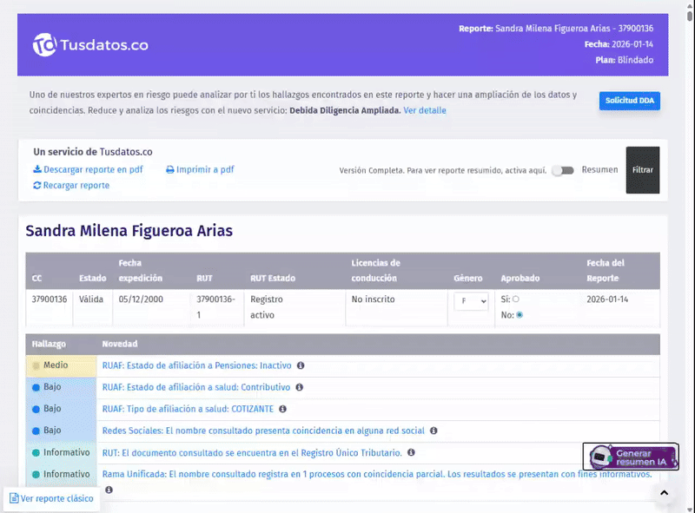The image size is (695, 513).
Task: Open info icon for salud: COTIZANTE finding
Action: pyautogui.click(x=283, y=409)
